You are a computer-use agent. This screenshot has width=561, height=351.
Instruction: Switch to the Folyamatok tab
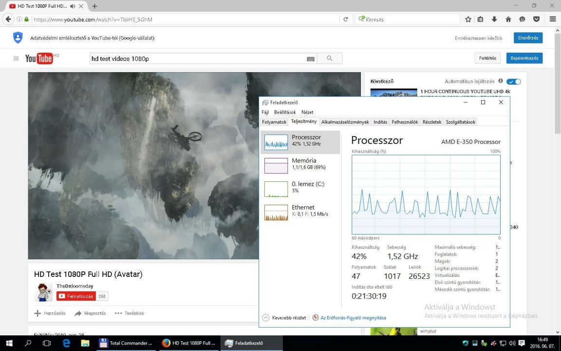click(x=274, y=122)
